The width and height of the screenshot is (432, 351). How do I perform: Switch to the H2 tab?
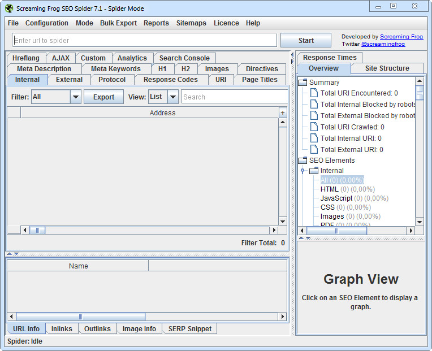click(x=185, y=69)
